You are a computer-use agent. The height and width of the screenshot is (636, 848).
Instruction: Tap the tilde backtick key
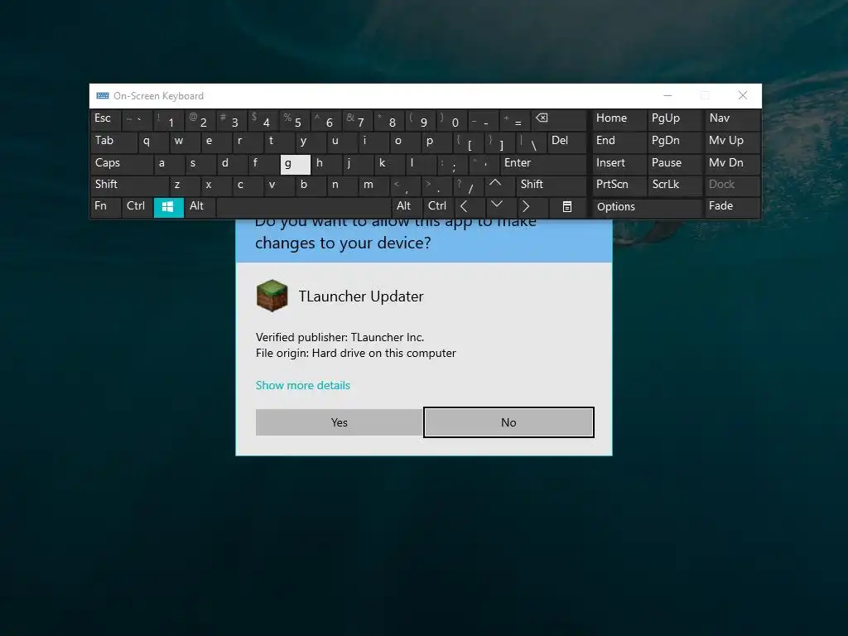[137, 119]
